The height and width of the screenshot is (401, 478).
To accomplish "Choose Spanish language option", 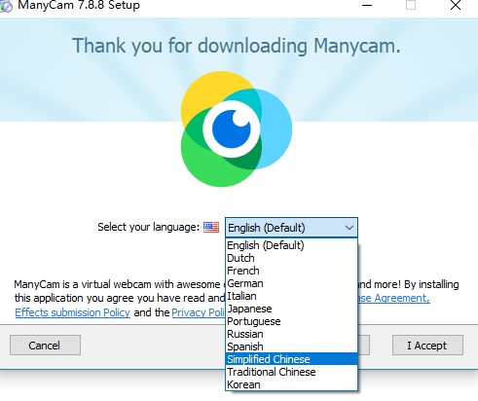I will tap(291, 346).
